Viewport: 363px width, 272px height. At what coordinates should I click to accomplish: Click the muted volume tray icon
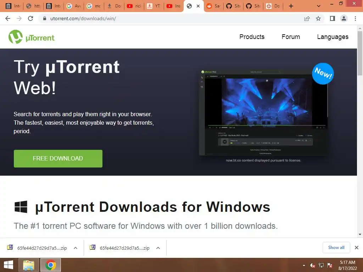tap(312, 265)
